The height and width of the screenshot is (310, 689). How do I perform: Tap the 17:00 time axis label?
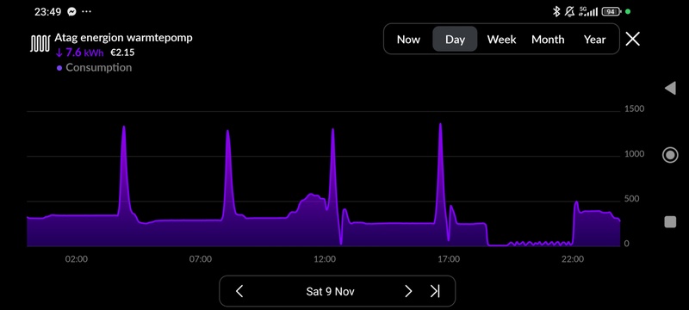tap(449, 259)
